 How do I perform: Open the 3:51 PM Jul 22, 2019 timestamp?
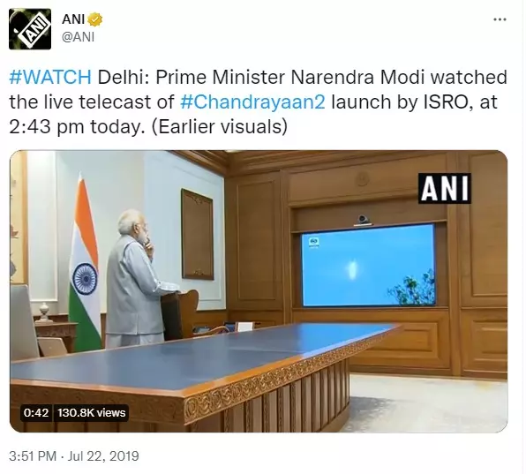[74, 456]
